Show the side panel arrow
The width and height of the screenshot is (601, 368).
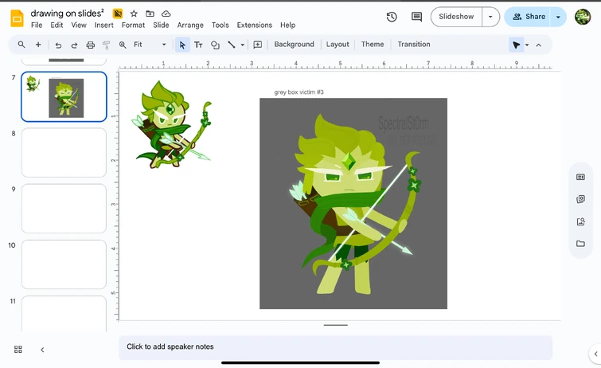[594, 354]
